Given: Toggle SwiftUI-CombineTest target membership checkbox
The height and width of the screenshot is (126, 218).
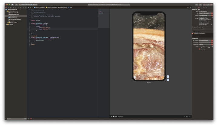Looking at the screenshot, I should click(x=193, y=33).
